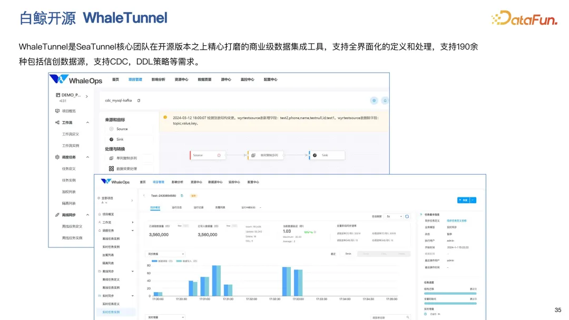Click WhaleOps logo in the front window
Image resolution: width=569 pixels, height=320 pixels.
coord(115,182)
